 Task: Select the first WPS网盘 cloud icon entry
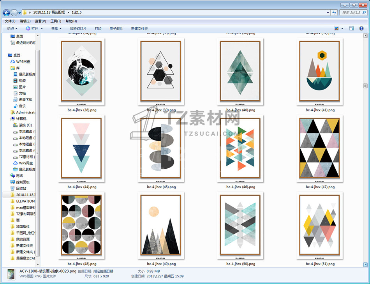[20, 62]
